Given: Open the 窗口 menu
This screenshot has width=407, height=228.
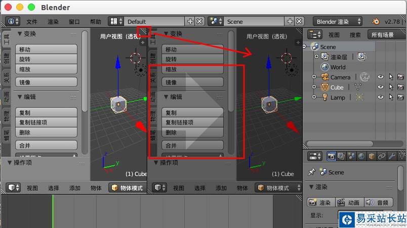Looking at the screenshot, I should tap(74, 22).
